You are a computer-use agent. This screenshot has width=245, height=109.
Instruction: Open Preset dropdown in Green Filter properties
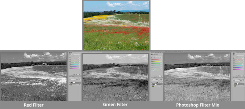click(157, 56)
